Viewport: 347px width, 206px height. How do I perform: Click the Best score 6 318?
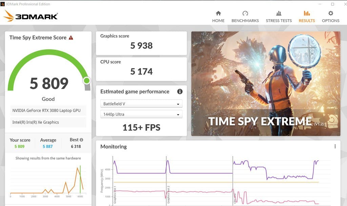click(x=76, y=146)
